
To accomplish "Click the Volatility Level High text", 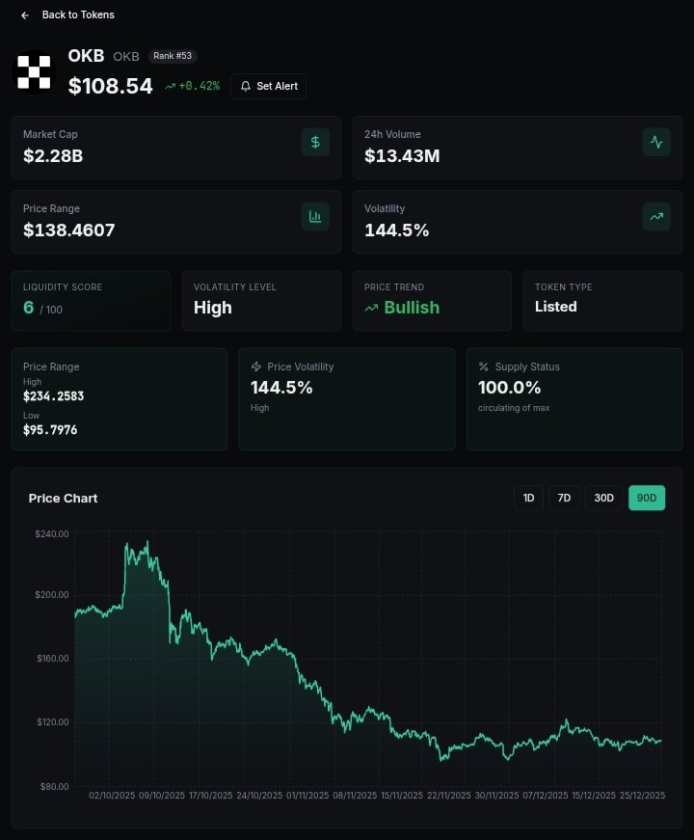I will tap(213, 308).
